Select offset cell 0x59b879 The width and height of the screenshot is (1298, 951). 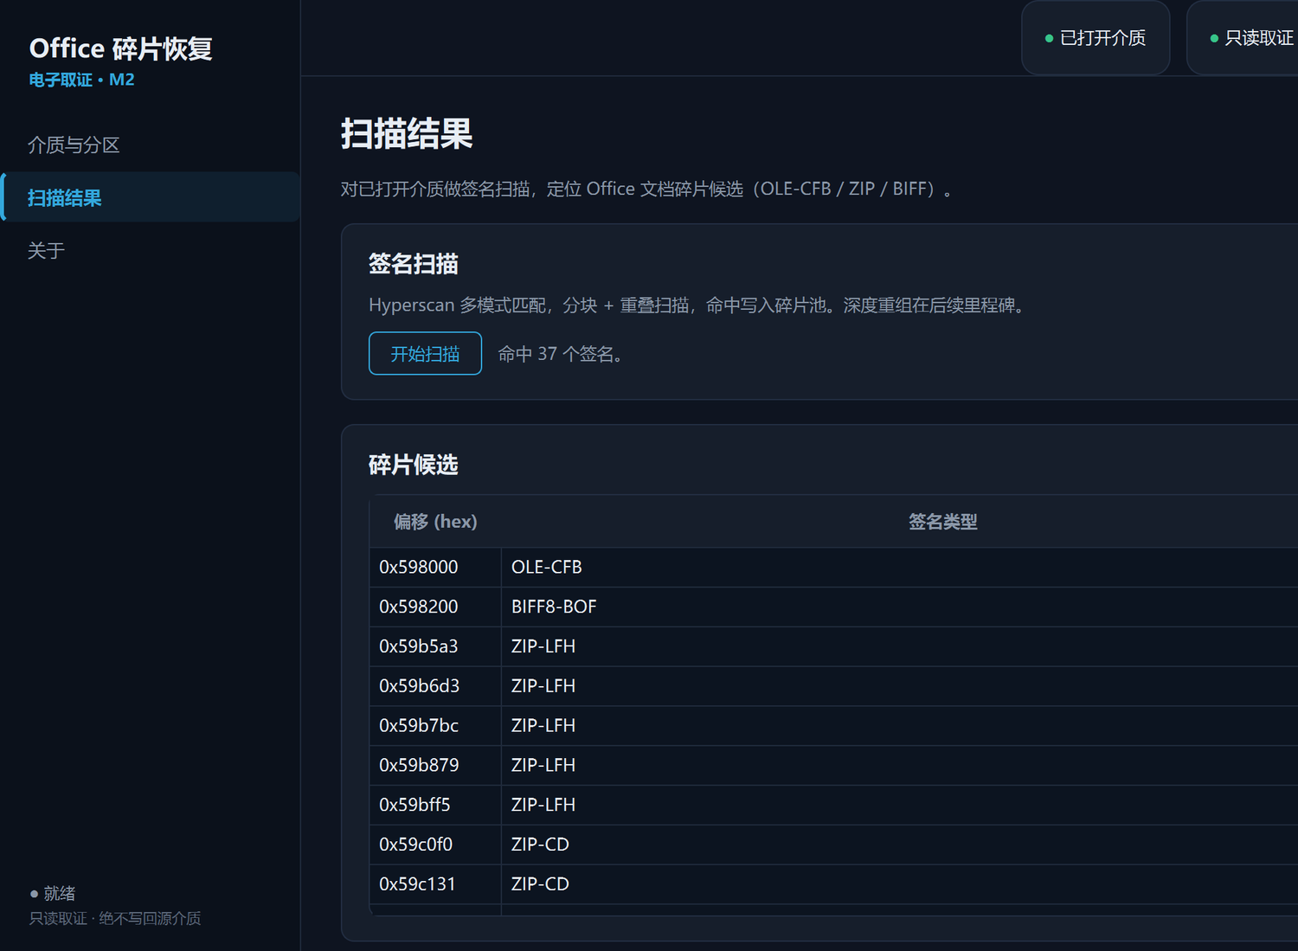click(435, 766)
